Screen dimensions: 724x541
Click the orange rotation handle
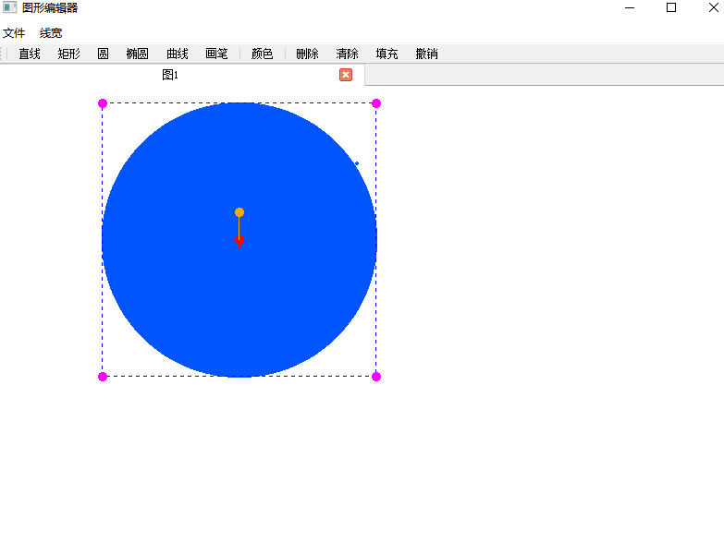click(x=239, y=212)
